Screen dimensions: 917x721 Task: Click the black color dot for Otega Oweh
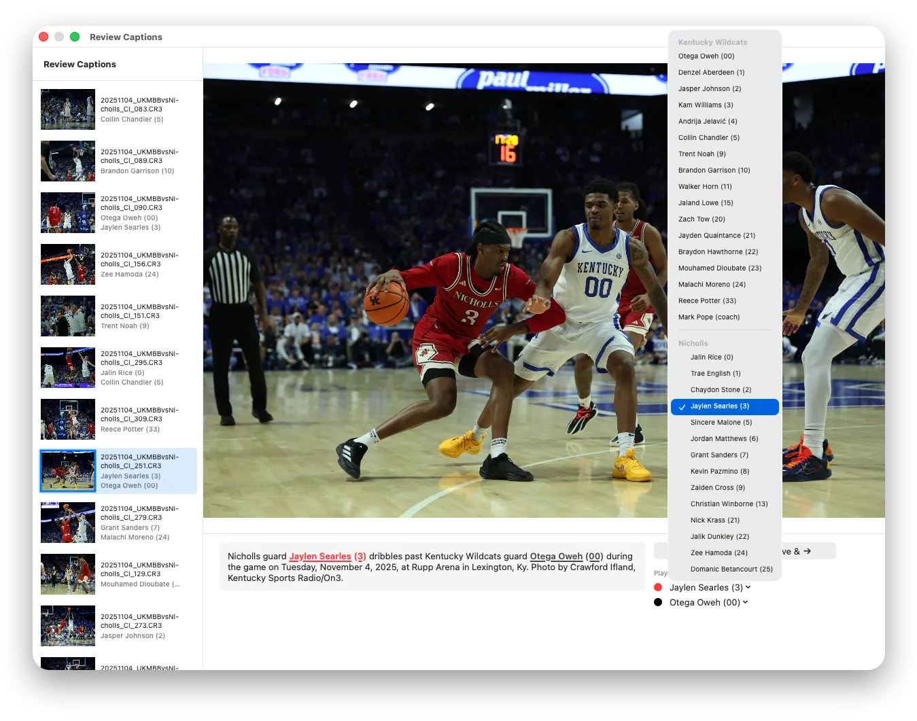[x=658, y=602]
